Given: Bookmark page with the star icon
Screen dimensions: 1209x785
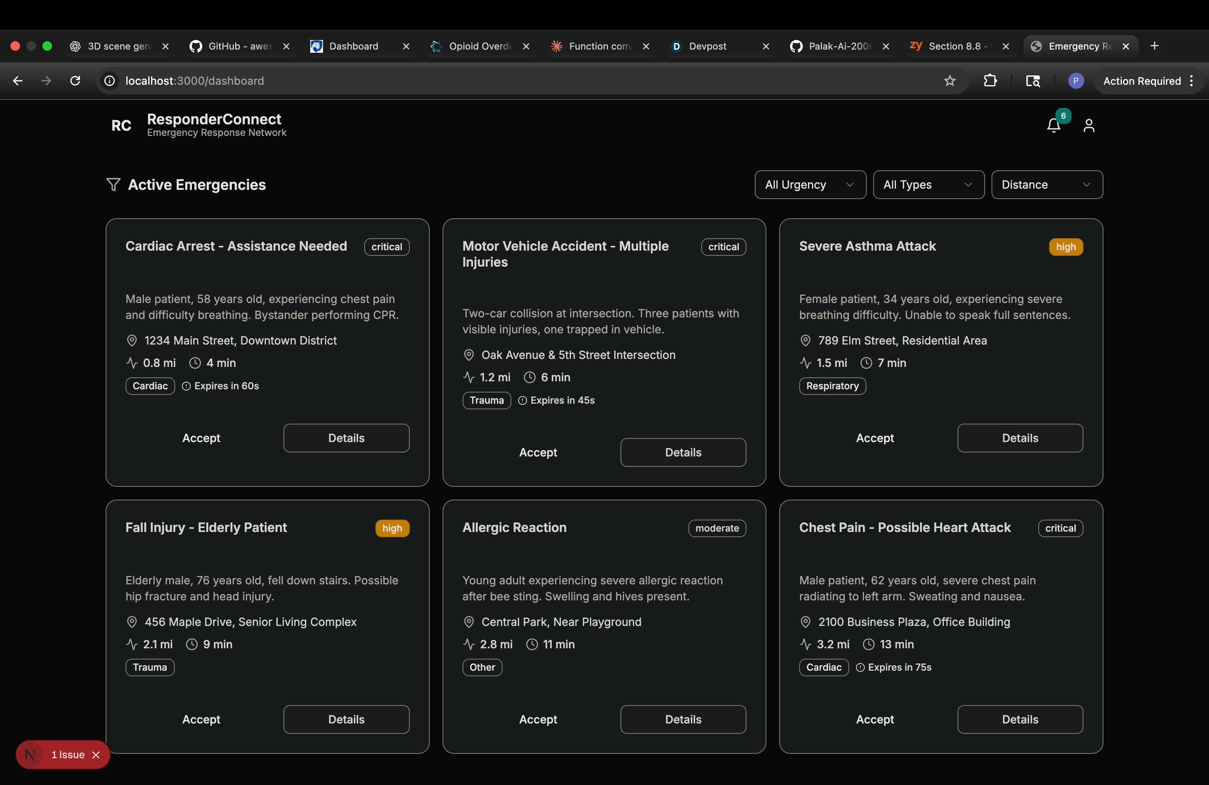Looking at the screenshot, I should [950, 81].
